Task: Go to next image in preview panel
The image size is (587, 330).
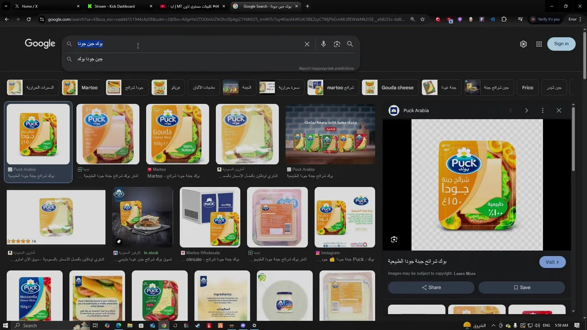Action: tap(526, 110)
